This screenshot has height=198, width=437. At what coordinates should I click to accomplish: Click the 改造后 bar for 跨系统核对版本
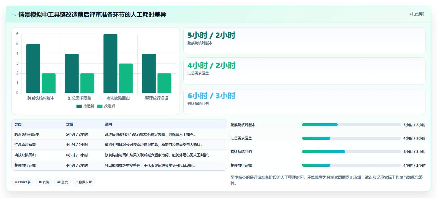click(x=48, y=83)
